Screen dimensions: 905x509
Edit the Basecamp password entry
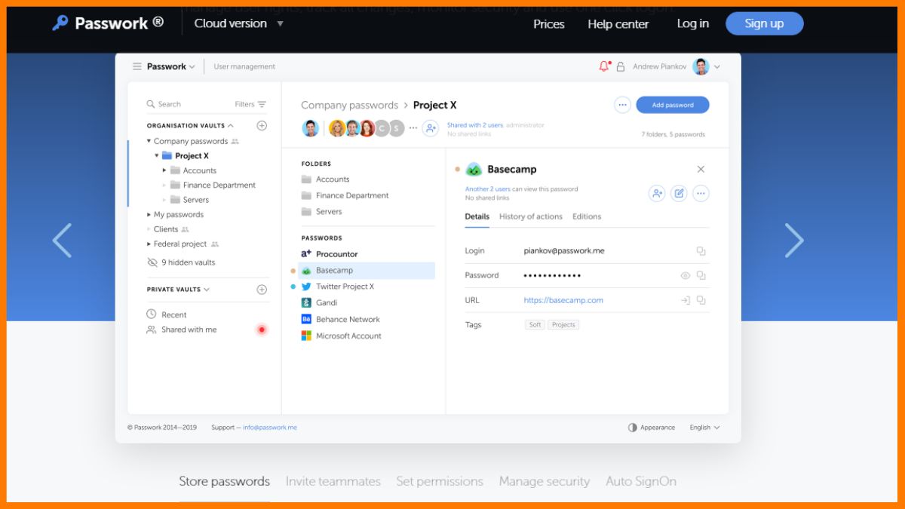pos(679,194)
